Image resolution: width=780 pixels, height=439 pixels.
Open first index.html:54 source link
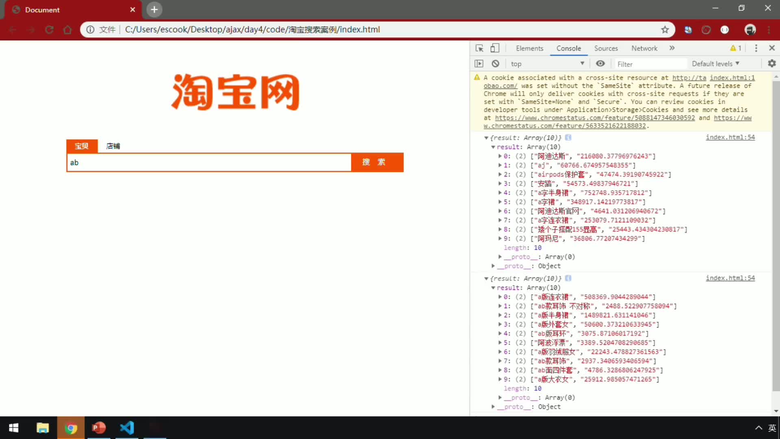coord(730,137)
